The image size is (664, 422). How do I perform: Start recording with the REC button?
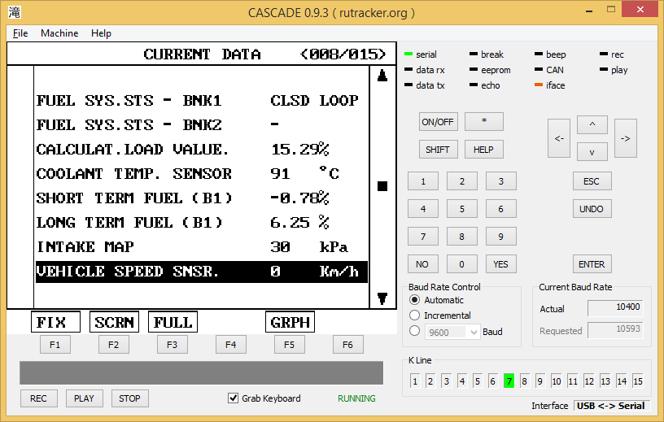(x=38, y=398)
